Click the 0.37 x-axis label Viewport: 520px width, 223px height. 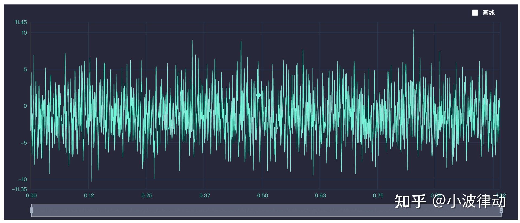coord(205,195)
